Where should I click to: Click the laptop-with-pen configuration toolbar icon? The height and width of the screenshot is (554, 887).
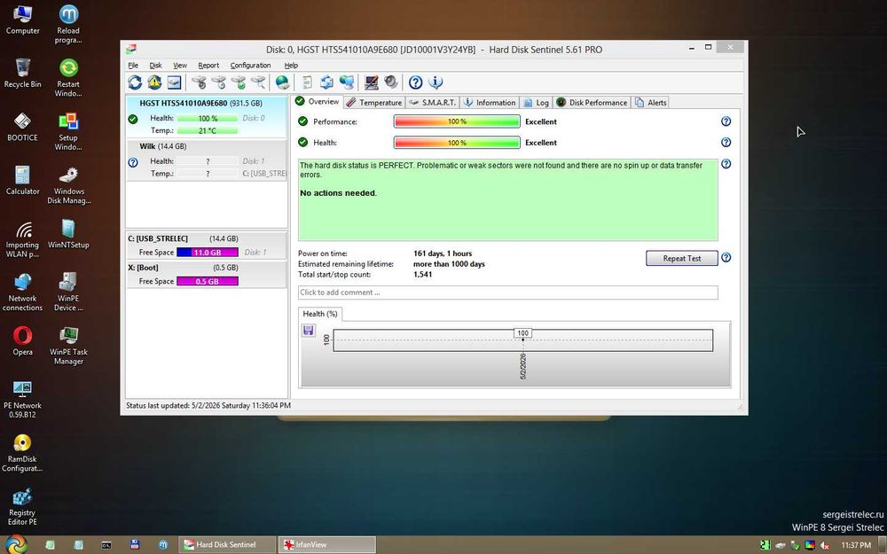click(x=371, y=82)
